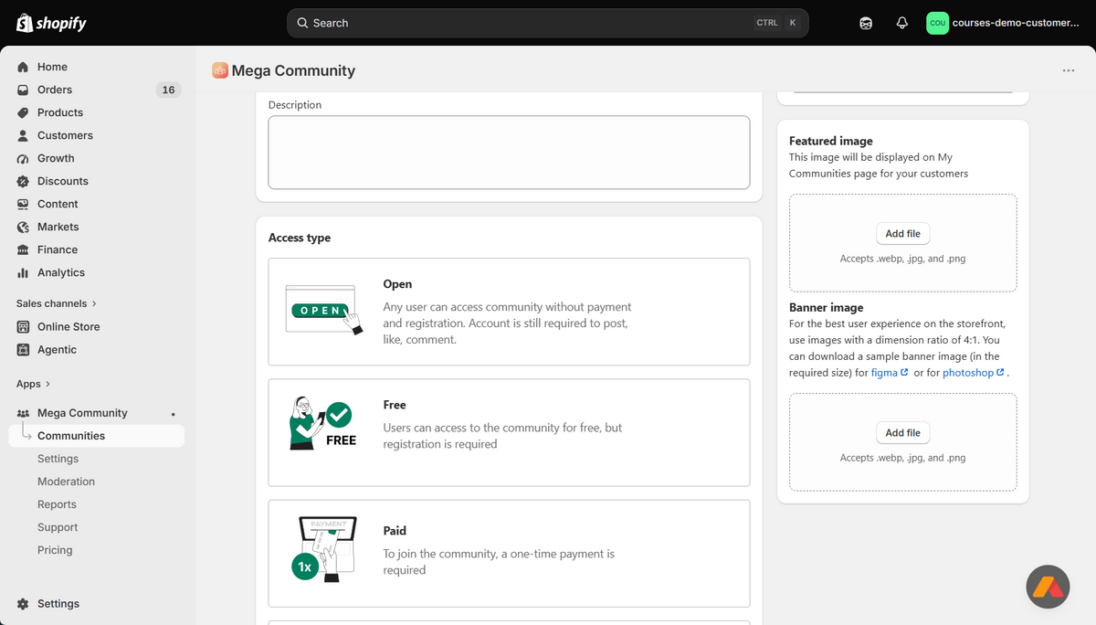This screenshot has height=625, width=1096.
Task: Open the Moderation subpage
Action: [66, 482]
